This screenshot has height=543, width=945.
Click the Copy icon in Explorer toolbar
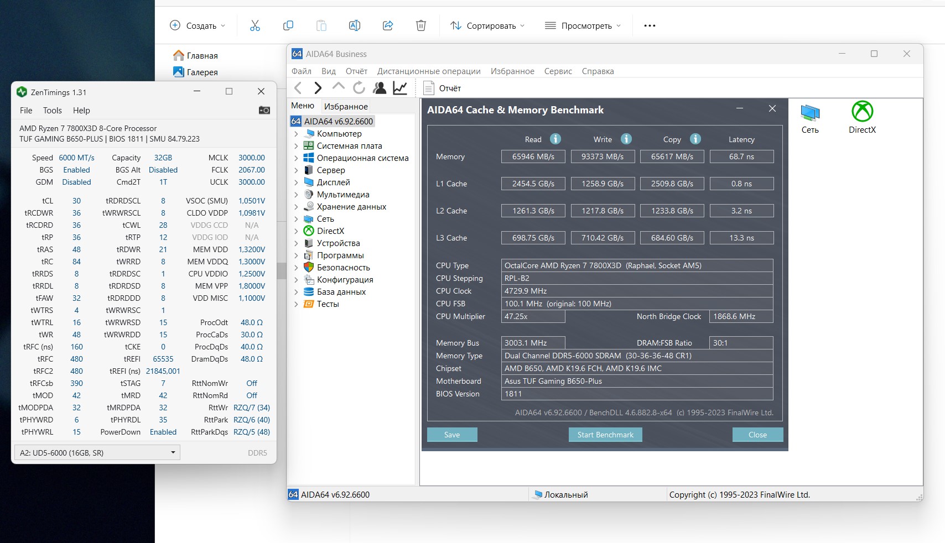[288, 25]
